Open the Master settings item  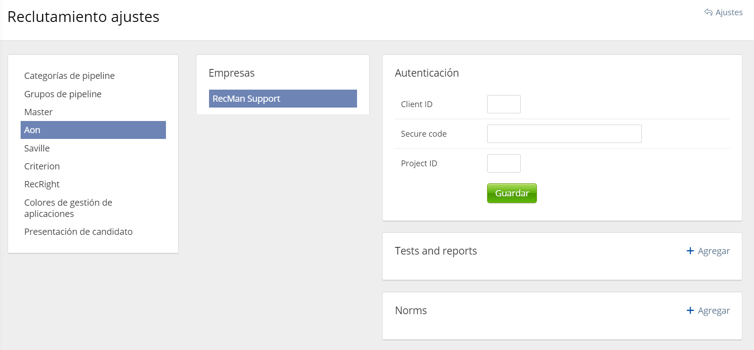click(39, 112)
